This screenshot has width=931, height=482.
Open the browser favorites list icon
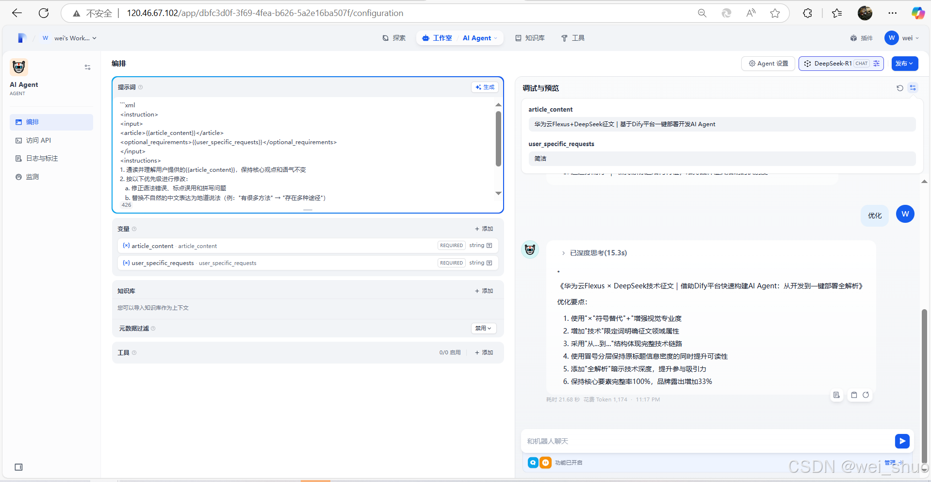[837, 13]
